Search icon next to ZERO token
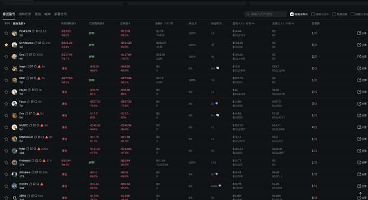368x200 pixels. [x=36, y=196]
